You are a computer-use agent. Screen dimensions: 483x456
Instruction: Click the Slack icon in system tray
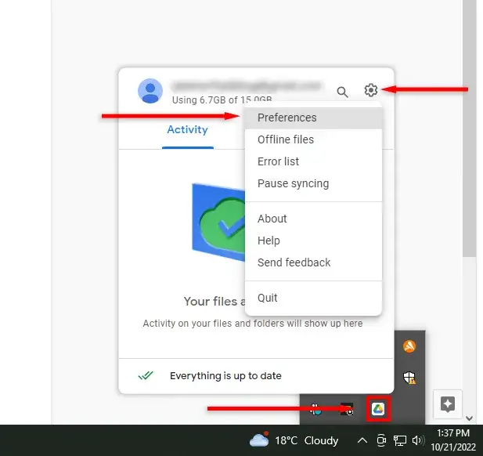pyautogui.click(x=315, y=408)
